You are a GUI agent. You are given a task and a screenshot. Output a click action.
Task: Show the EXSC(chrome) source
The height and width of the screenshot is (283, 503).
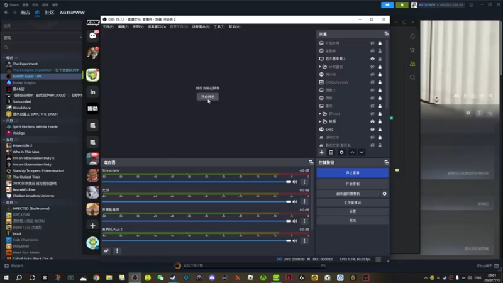coord(372,82)
